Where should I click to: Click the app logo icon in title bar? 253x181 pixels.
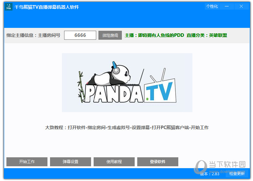point(9,7)
